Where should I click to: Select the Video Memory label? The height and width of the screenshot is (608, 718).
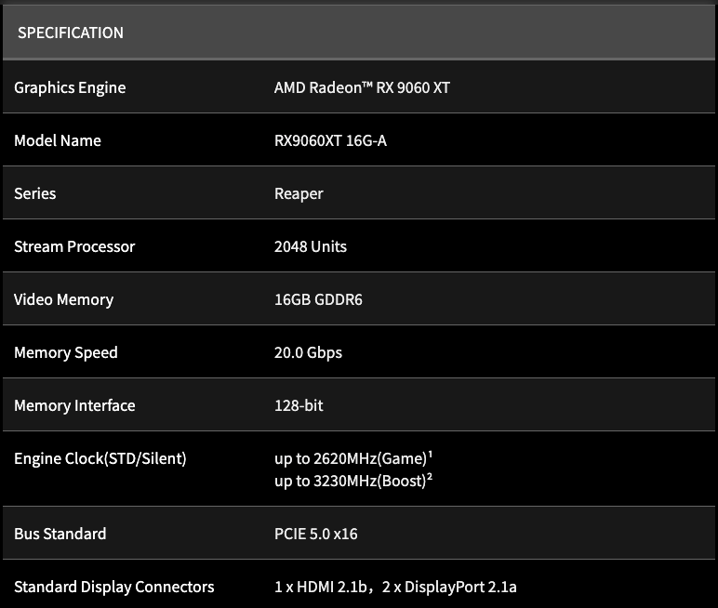point(63,300)
